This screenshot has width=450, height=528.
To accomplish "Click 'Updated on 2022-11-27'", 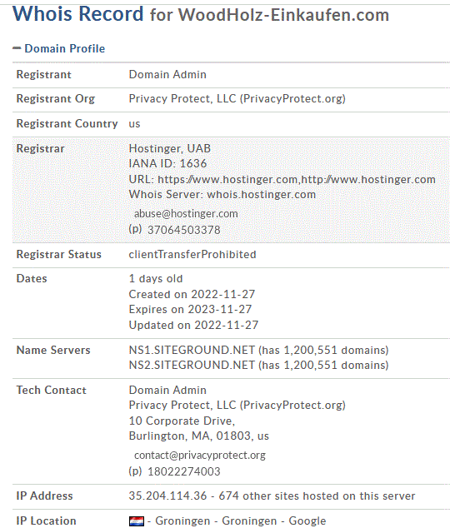I will coord(193,326).
